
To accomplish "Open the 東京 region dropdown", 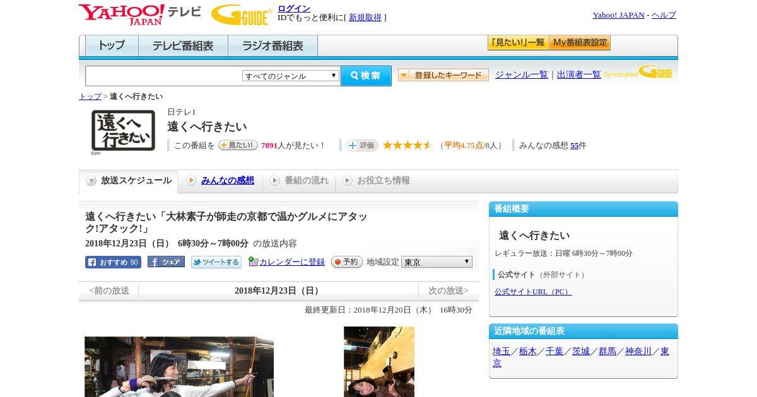I will pos(437,262).
